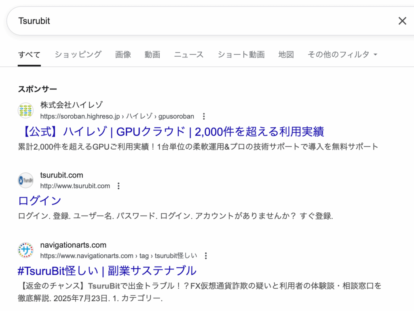Open the three-dot menu for the navigationarts.com result

coord(206,256)
